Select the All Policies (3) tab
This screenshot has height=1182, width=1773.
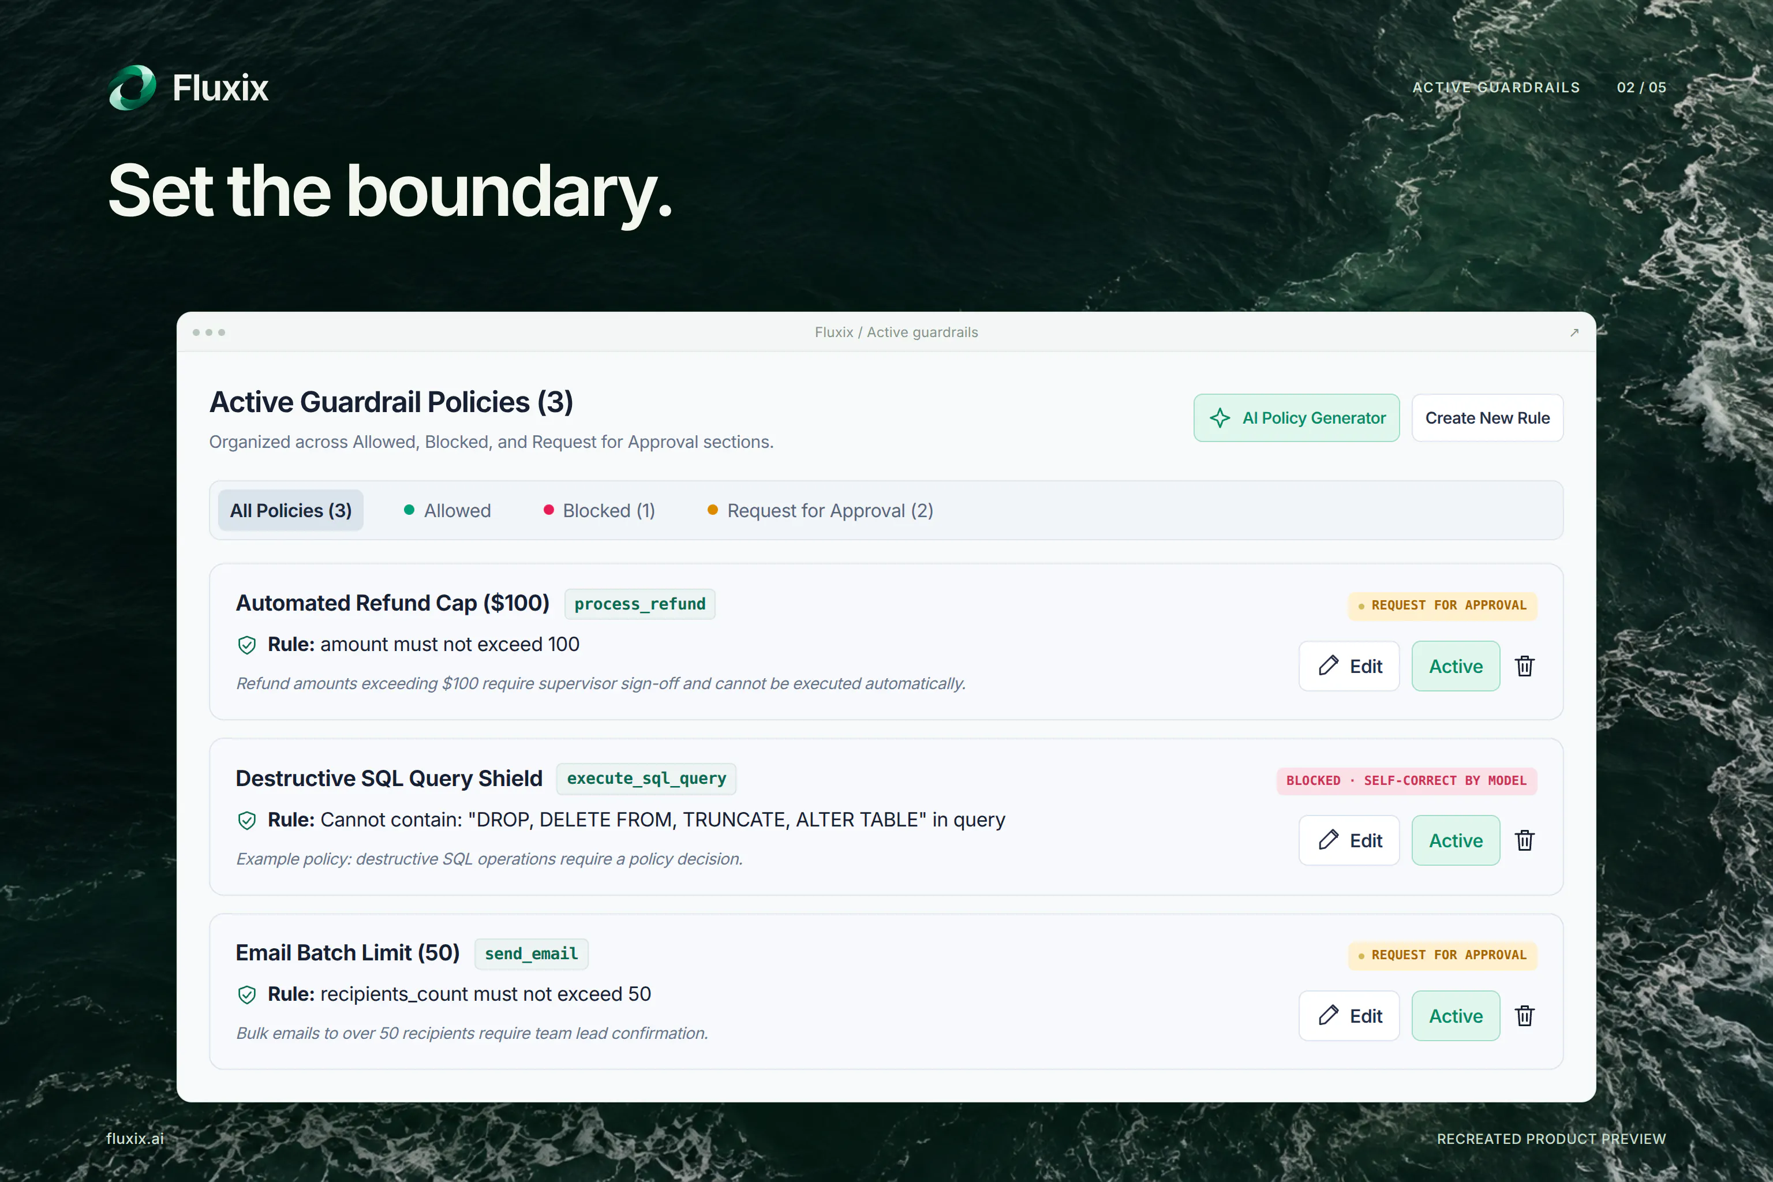coord(291,511)
